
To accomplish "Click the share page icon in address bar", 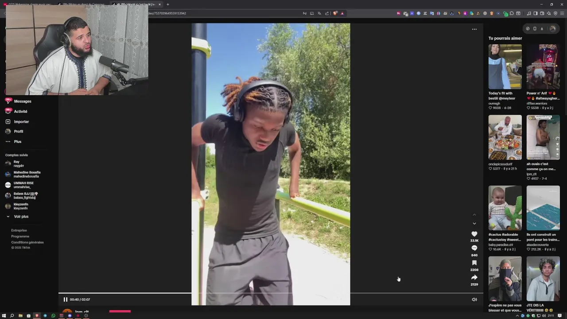I will click(x=327, y=13).
